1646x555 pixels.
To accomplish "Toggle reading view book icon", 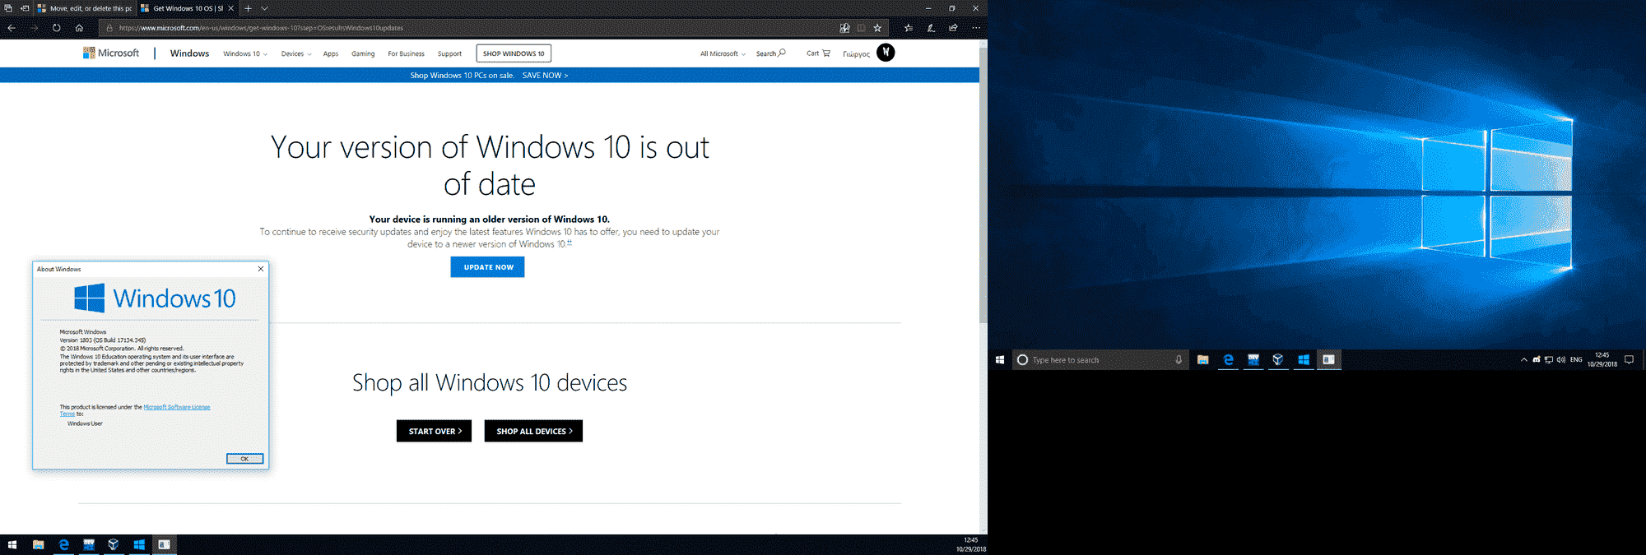I will [x=861, y=28].
